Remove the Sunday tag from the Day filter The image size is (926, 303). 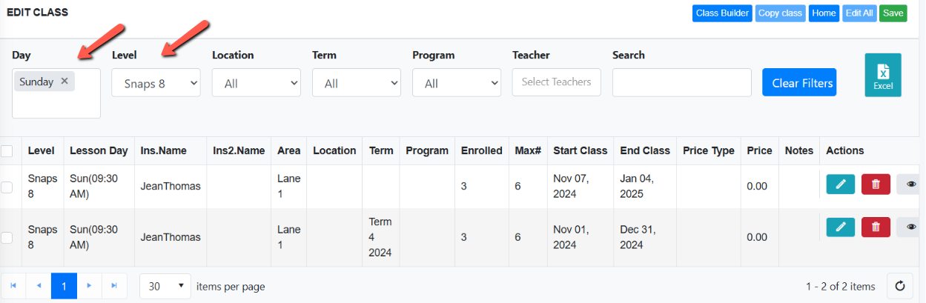click(x=65, y=81)
